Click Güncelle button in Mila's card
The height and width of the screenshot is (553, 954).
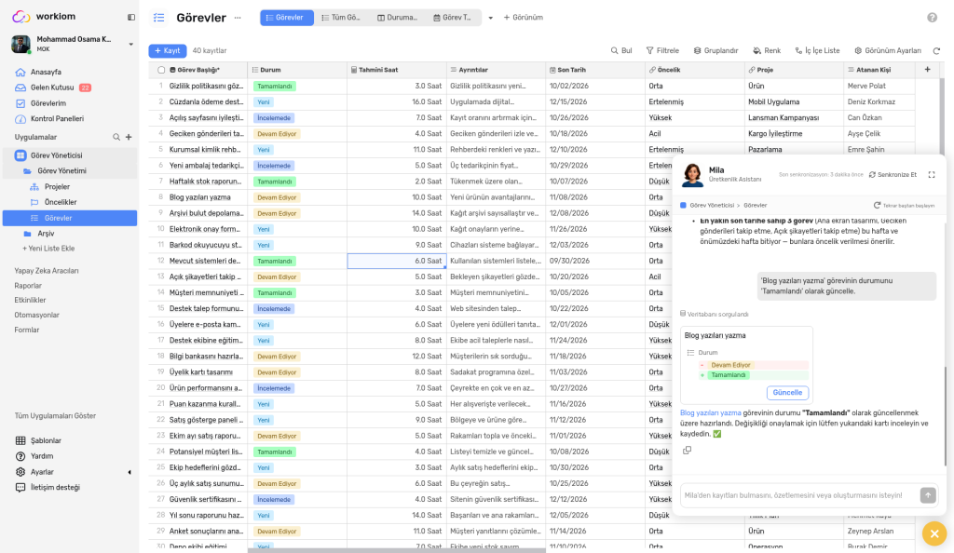pyautogui.click(x=787, y=393)
